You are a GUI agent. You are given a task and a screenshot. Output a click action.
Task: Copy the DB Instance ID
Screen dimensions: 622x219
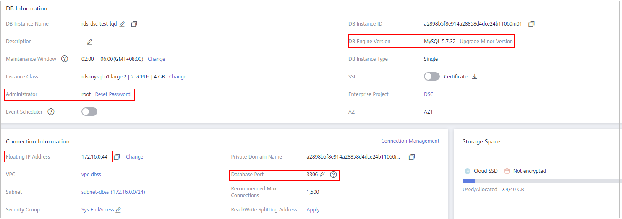pos(531,24)
